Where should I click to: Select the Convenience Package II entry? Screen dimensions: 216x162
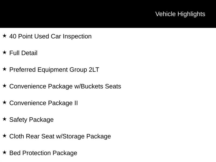pyautogui.click(x=43, y=103)
